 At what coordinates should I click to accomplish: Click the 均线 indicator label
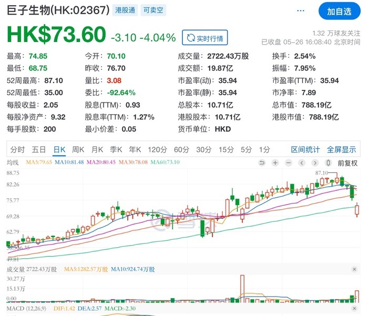point(13,162)
